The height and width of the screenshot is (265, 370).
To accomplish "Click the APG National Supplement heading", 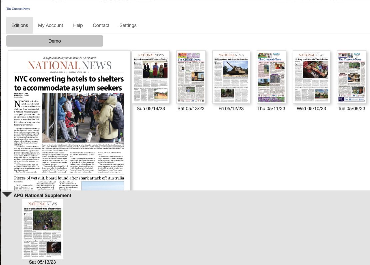I will 42,195.
